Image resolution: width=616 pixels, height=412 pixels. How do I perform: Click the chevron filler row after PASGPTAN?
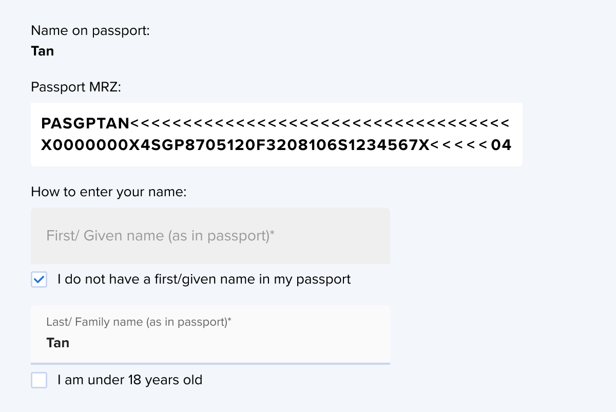pyautogui.click(x=319, y=124)
